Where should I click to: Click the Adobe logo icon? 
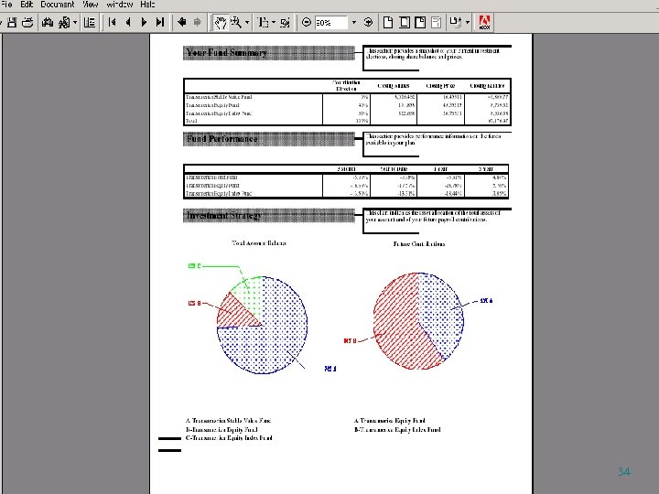(484, 22)
